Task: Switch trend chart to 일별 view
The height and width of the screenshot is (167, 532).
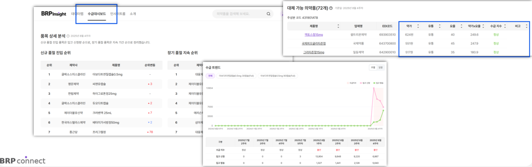Action: tap(380, 67)
